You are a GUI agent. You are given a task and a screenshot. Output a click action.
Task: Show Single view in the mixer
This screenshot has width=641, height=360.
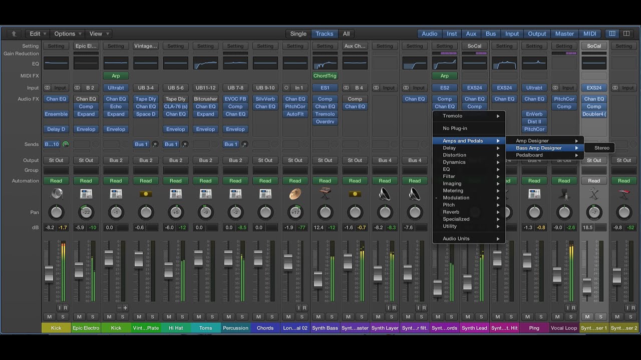click(298, 34)
